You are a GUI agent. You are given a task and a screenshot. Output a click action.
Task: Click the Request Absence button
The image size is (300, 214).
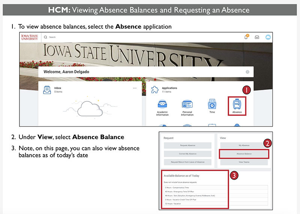pyautogui.click(x=187, y=146)
